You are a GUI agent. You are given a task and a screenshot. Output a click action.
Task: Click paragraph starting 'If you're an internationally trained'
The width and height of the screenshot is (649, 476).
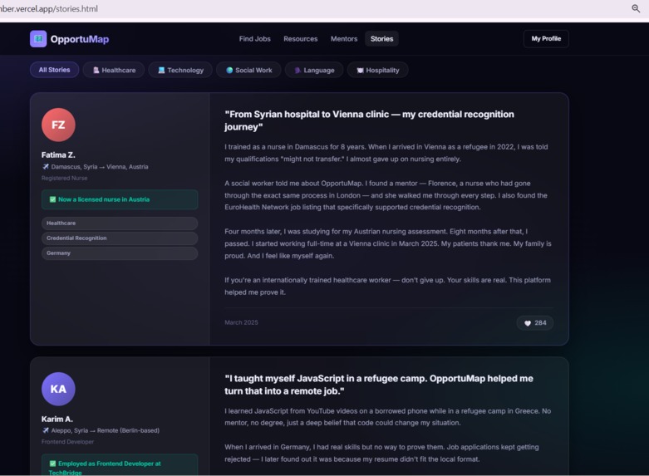tap(387, 286)
